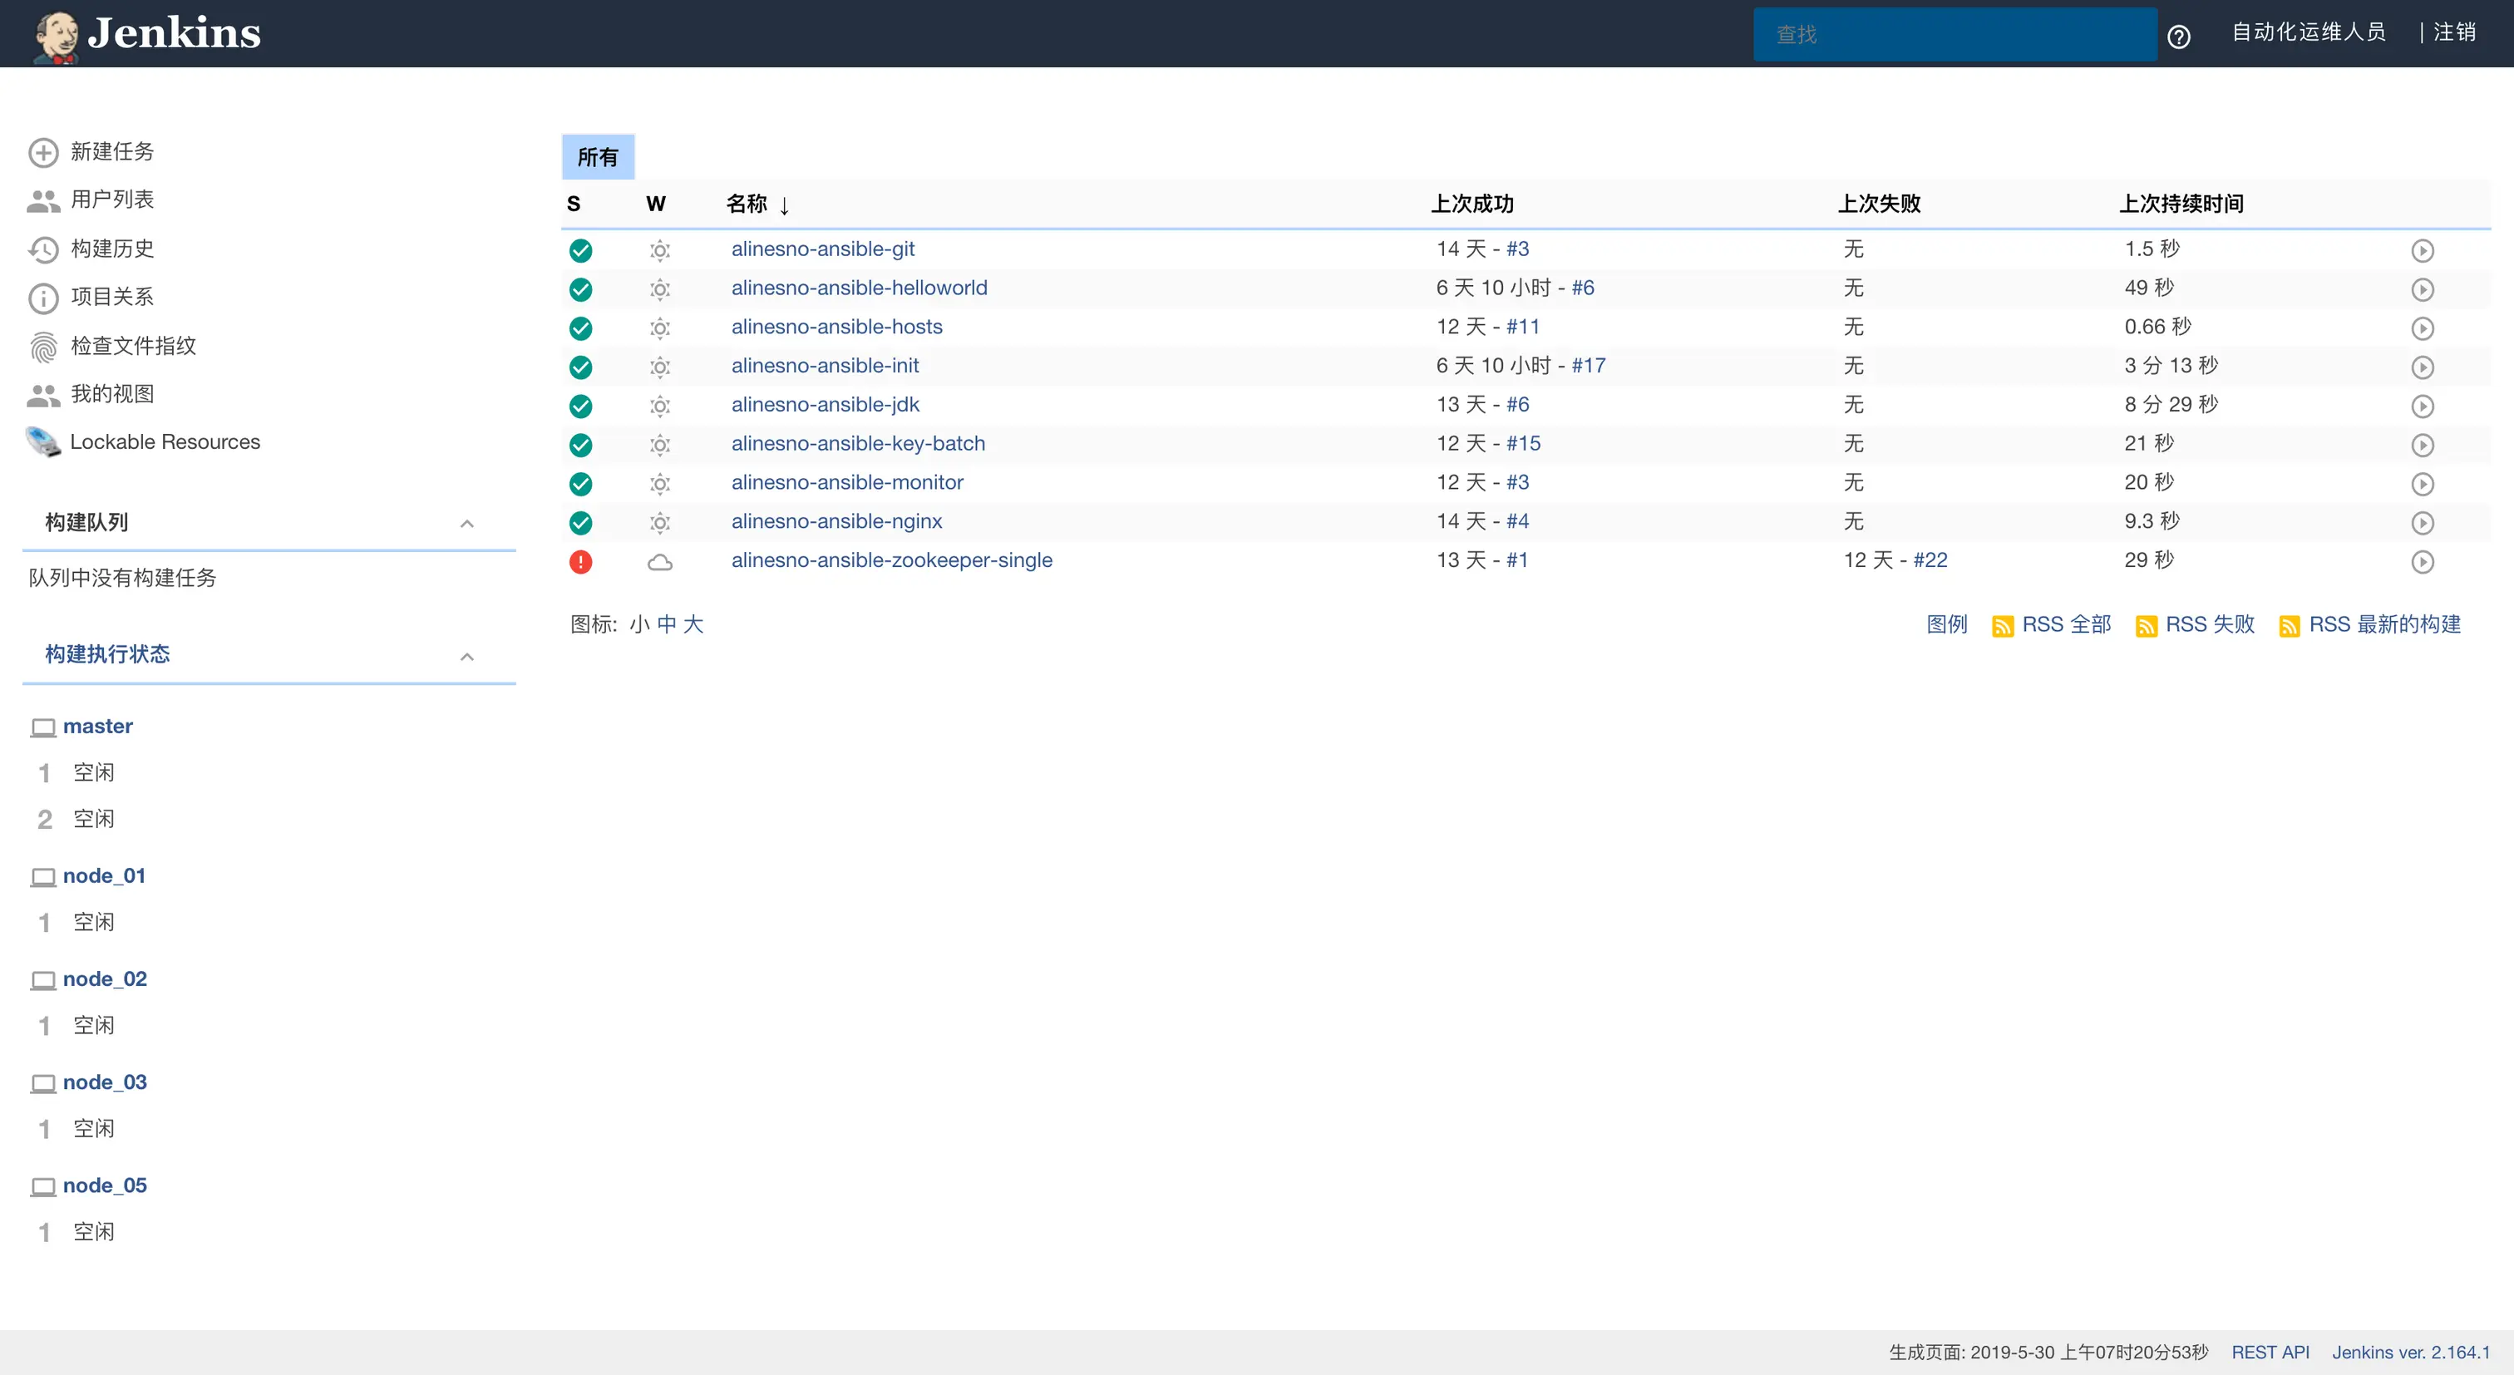Open alinesno-ansible-nginx job link

[x=836, y=521]
